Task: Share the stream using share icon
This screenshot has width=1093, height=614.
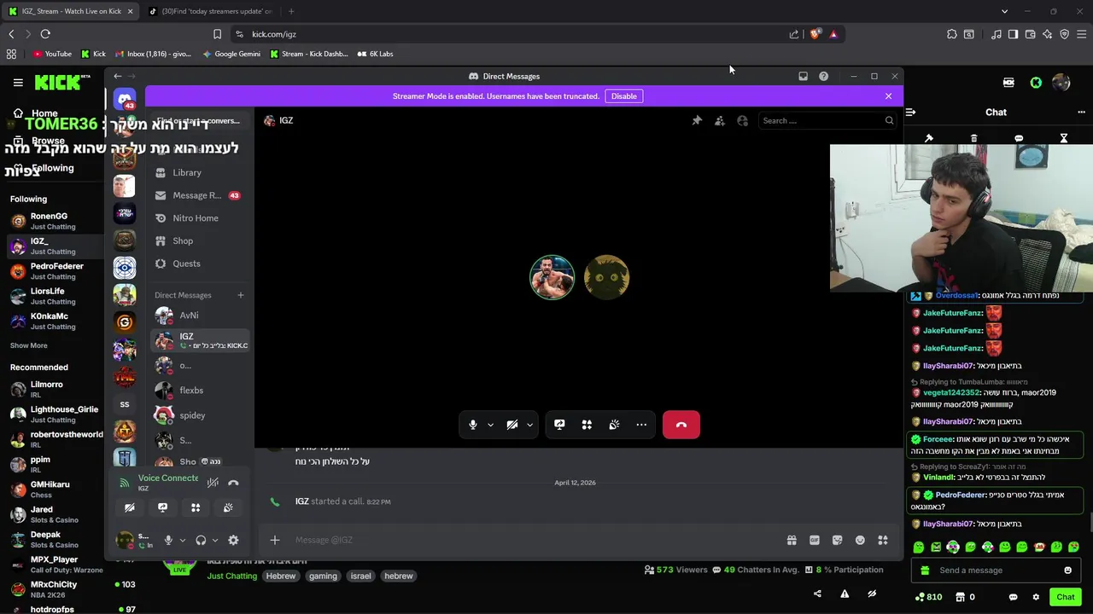Action: [x=817, y=594]
